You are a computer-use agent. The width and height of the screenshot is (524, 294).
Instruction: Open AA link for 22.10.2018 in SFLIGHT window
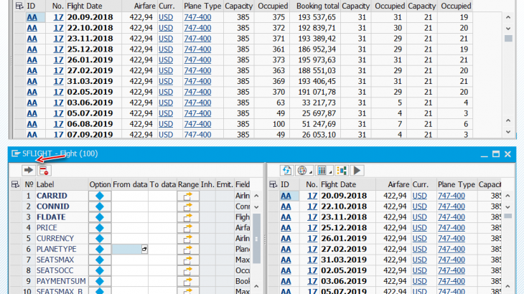pyautogui.click(x=286, y=207)
